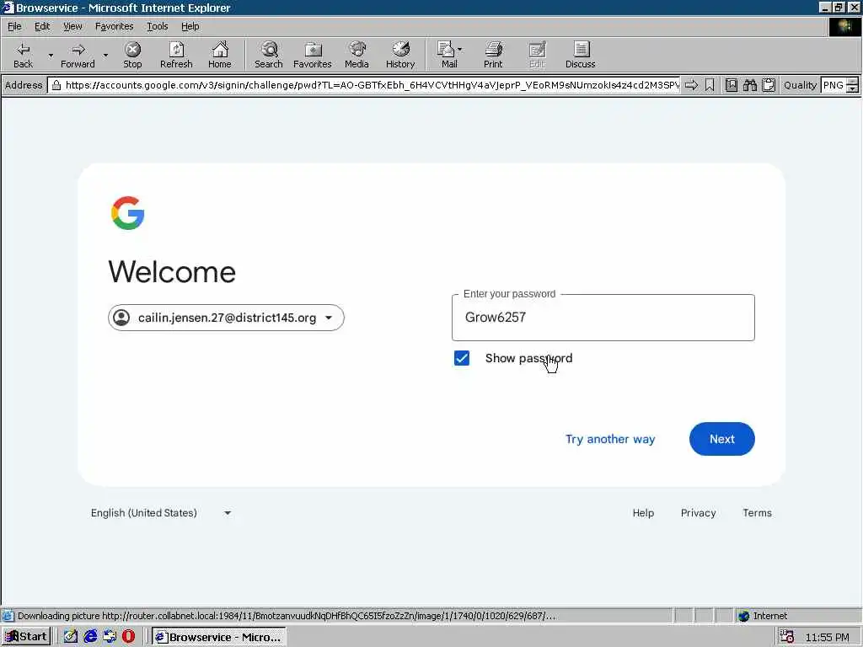The width and height of the screenshot is (863, 647).
Task: Open the Privacy link
Action: pyautogui.click(x=698, y=513)
